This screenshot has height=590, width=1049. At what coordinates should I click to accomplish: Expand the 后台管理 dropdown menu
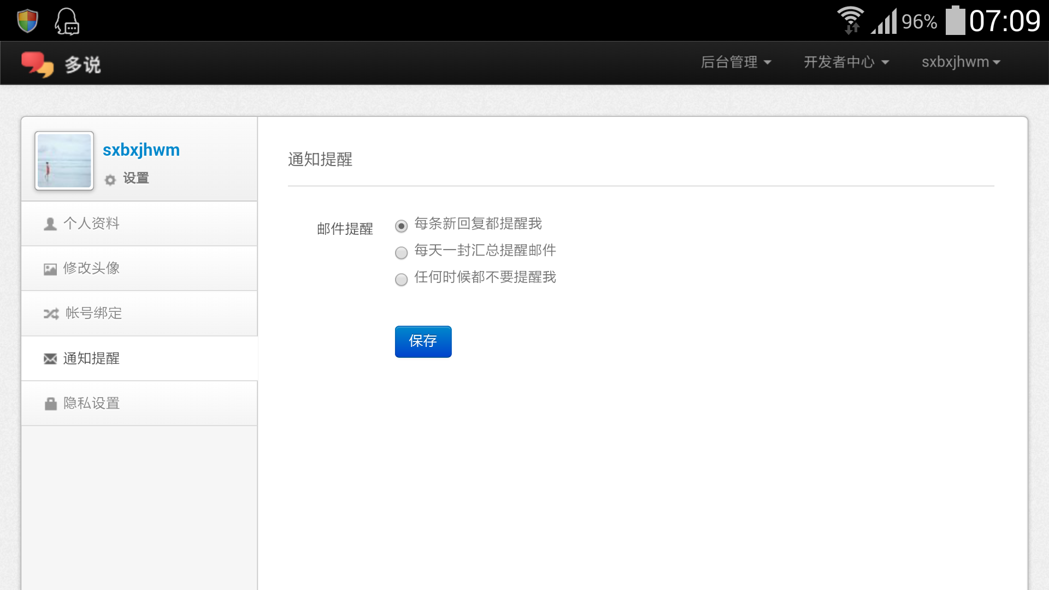click(736, 62)
